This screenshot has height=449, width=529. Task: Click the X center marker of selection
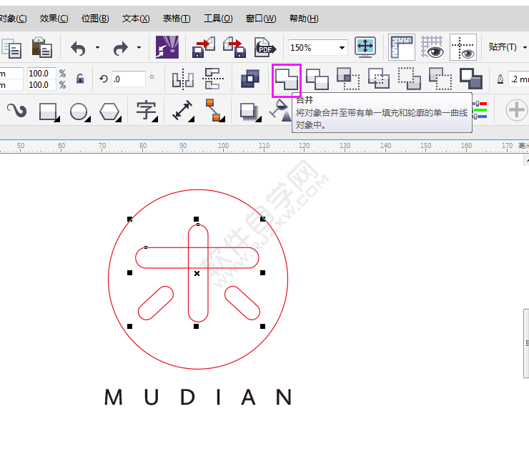[197, 273]
